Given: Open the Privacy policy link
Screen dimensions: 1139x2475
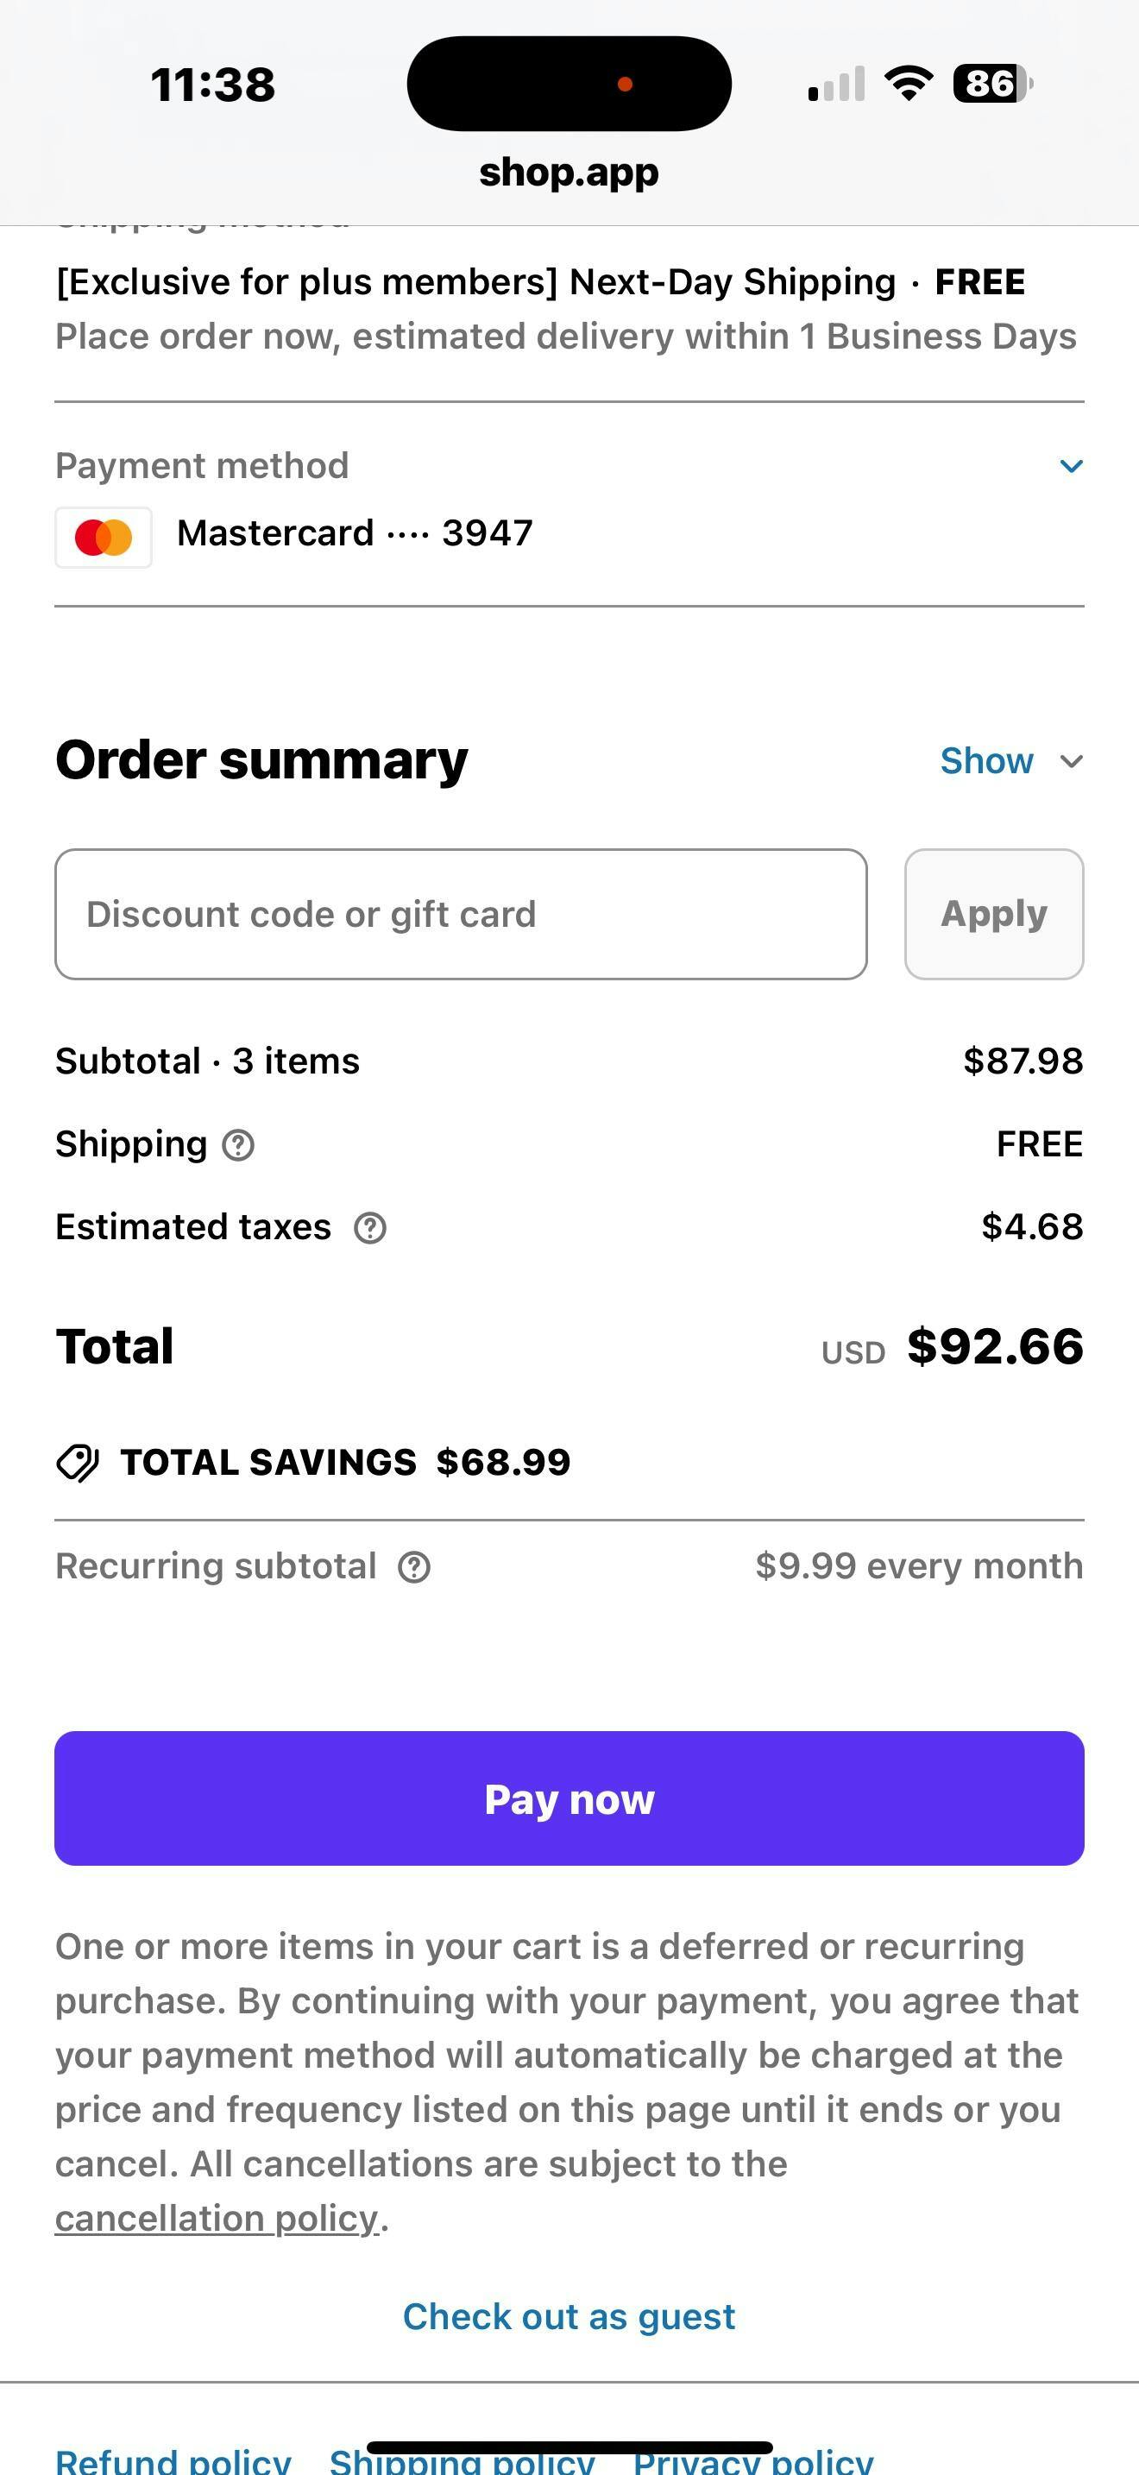Looking at the screenshot, I should pos(753,2459).
